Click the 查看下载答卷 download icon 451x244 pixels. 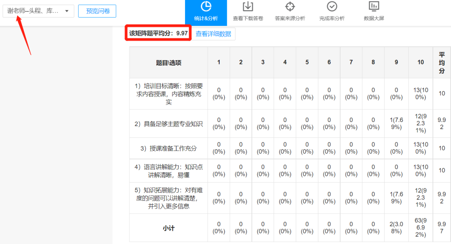[x=248, y=6]
